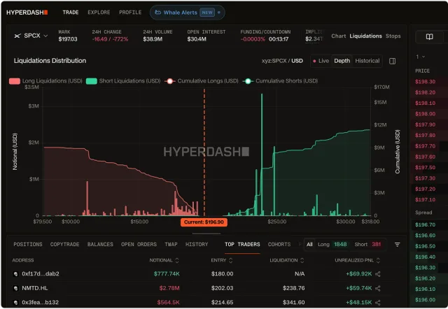Click the tallest green short liquidation bar

pyautogui.click(x=262, y=154)
